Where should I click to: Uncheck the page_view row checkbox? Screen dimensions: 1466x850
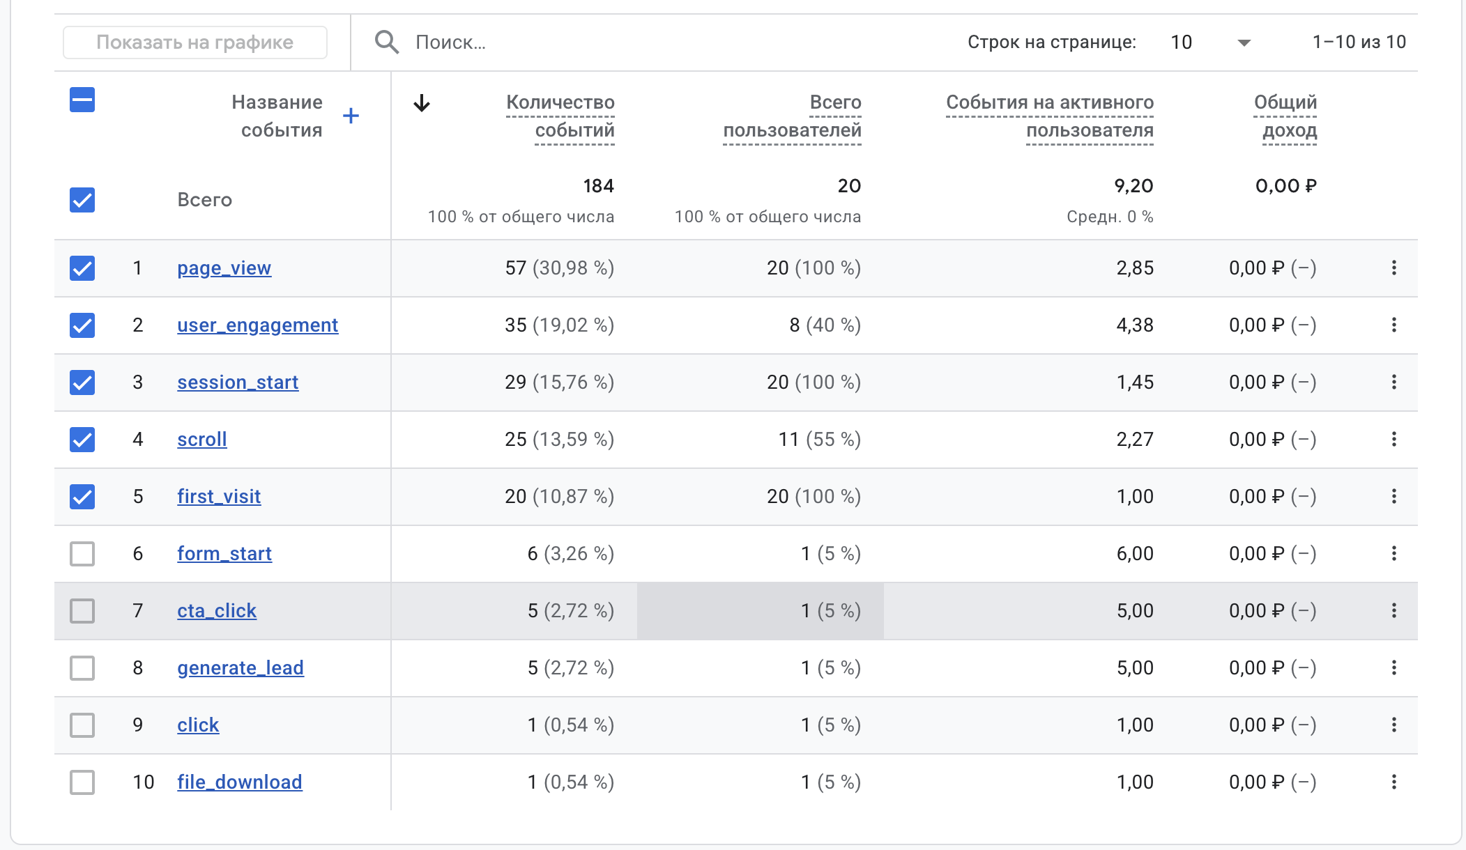tap(82, 268)
